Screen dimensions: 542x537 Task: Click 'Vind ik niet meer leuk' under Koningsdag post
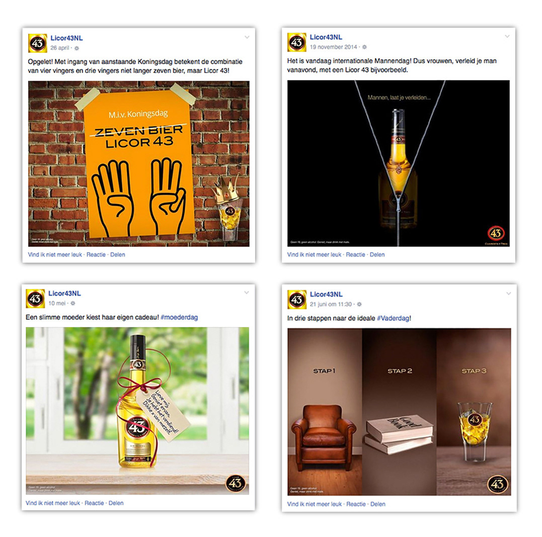(55, 255)
